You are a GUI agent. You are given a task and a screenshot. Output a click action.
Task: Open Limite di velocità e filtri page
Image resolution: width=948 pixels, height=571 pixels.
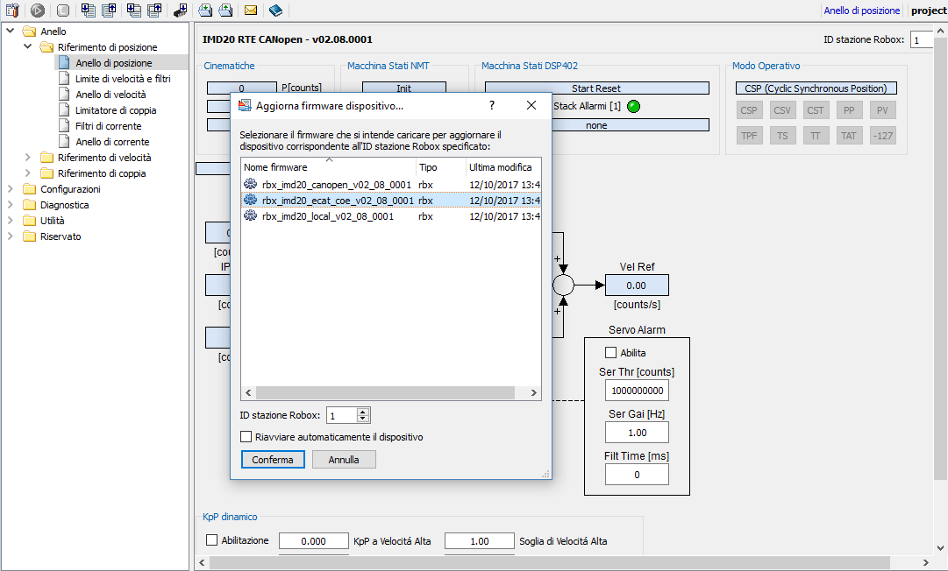123,79
